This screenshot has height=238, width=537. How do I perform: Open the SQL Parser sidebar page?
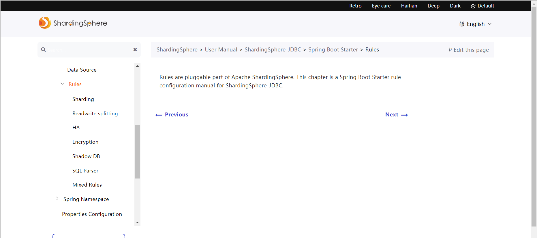coord(85,171)
